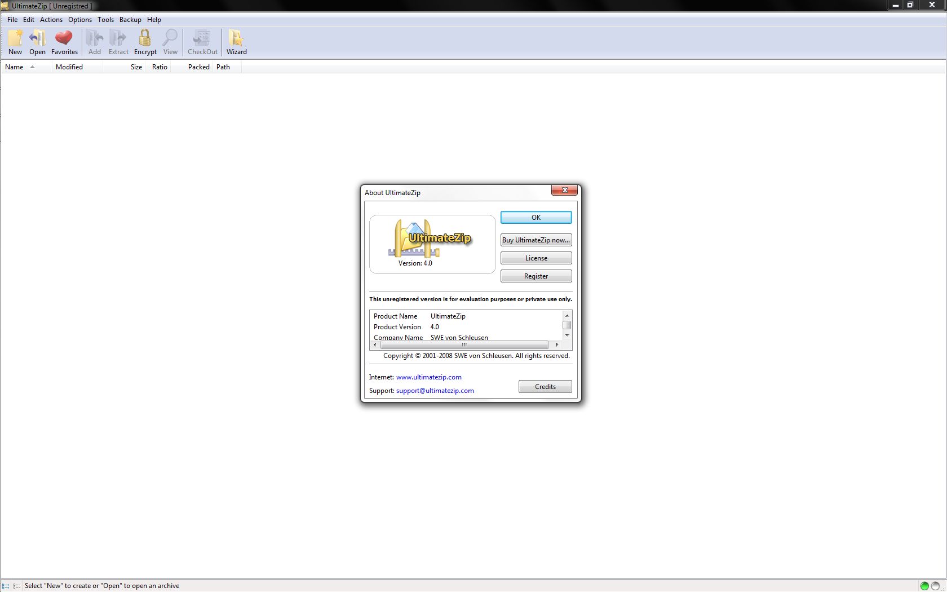
Task: Click the Add files toolbar icon
Action: (x=95, y=42)
